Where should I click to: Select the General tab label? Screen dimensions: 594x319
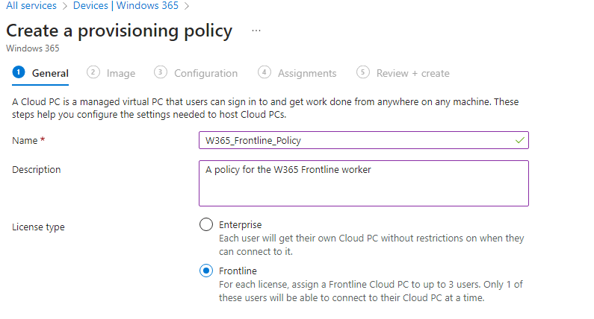point(50,73)
